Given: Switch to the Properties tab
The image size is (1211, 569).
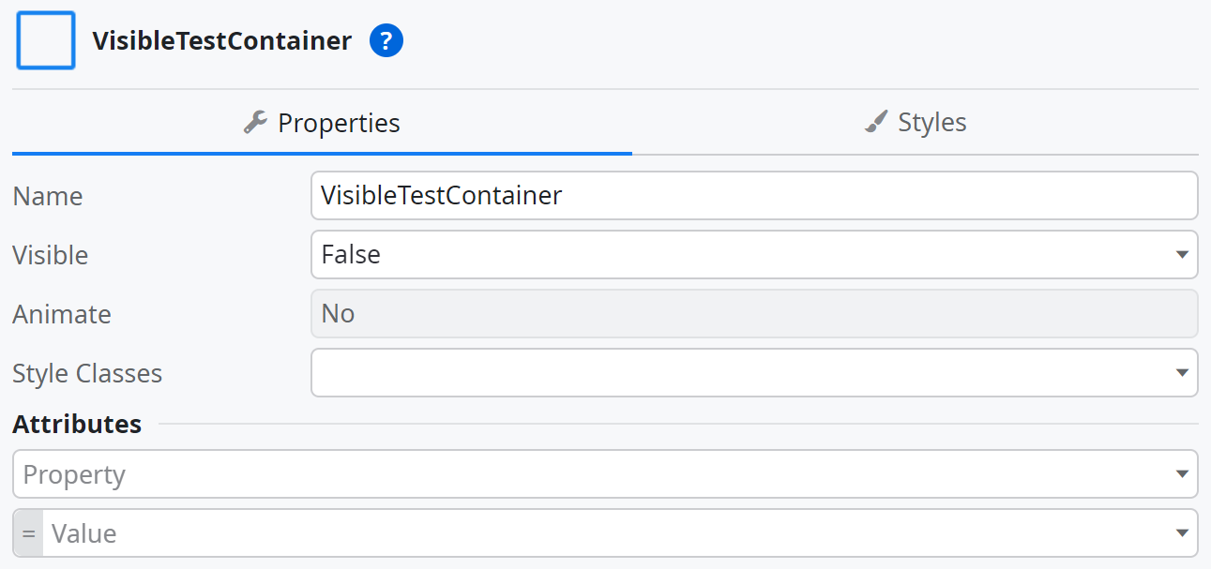Looking at the screenshot, I should tap(322, 123).
